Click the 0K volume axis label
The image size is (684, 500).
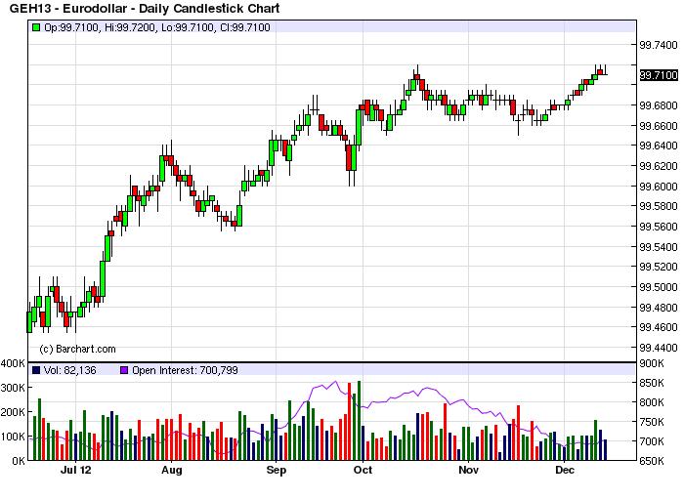(x=18, y=461)
